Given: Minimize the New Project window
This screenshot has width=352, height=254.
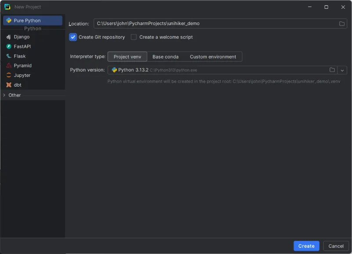Looking at the screenshot, I should (x=310, y=7).
